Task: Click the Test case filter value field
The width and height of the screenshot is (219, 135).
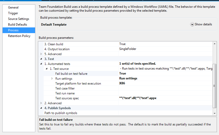Action: pos(165,88)
